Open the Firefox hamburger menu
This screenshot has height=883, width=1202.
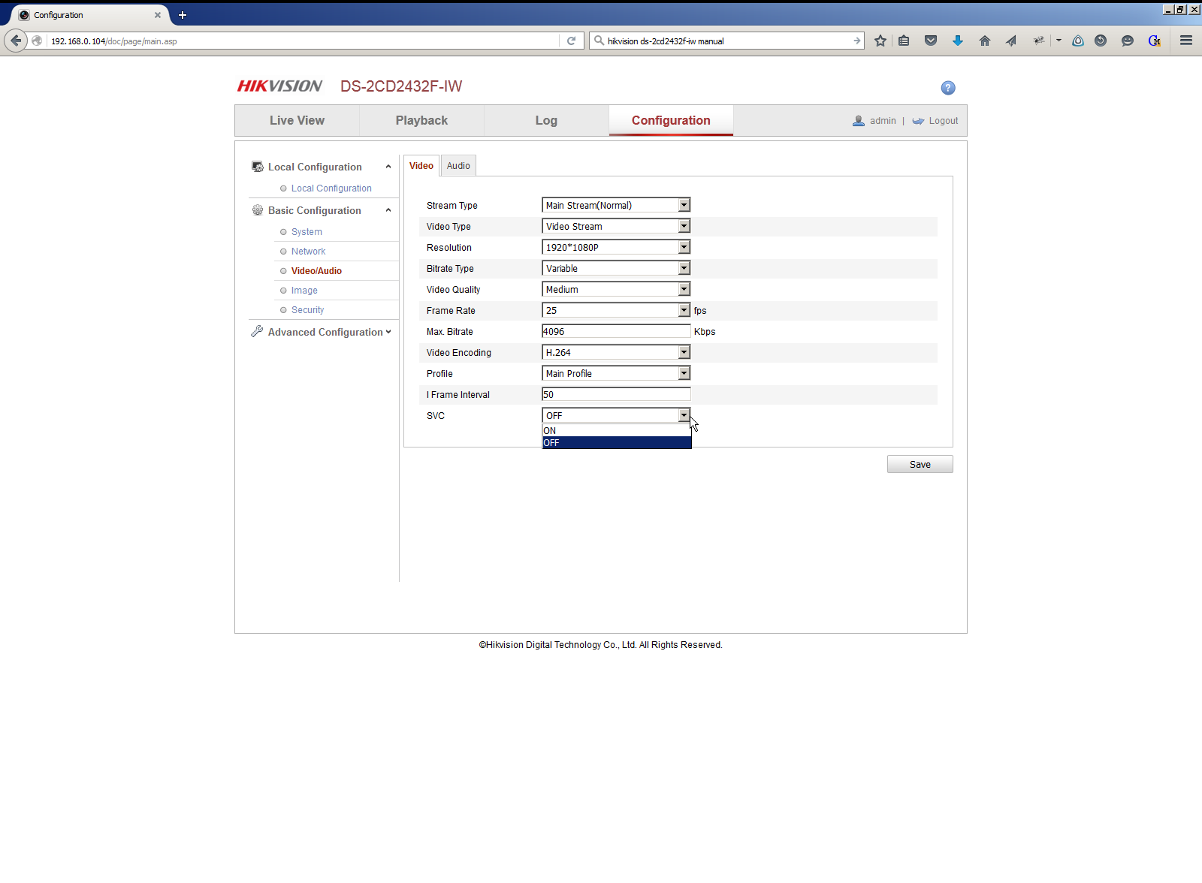pos(1186,41)
